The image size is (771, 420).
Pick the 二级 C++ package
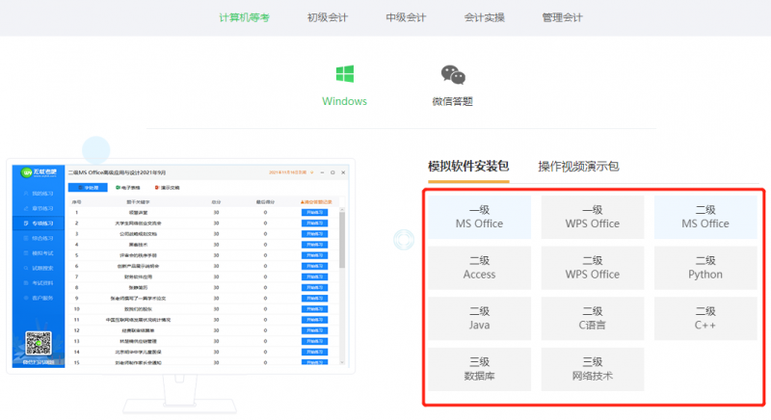[705, 318]
